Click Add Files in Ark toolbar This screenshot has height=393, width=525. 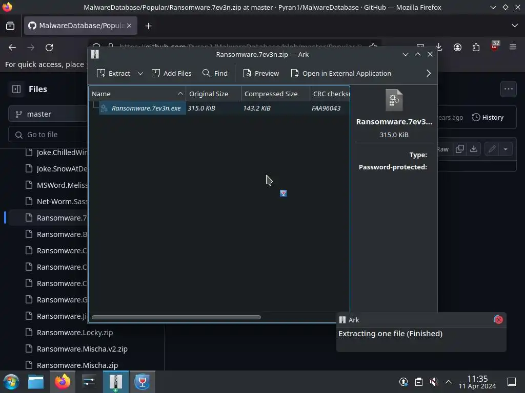(171, 73)
